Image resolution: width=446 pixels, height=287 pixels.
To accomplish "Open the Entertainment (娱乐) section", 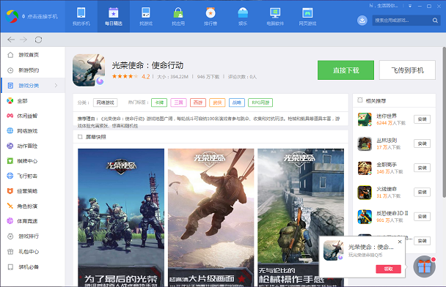I will coord(243,16).
